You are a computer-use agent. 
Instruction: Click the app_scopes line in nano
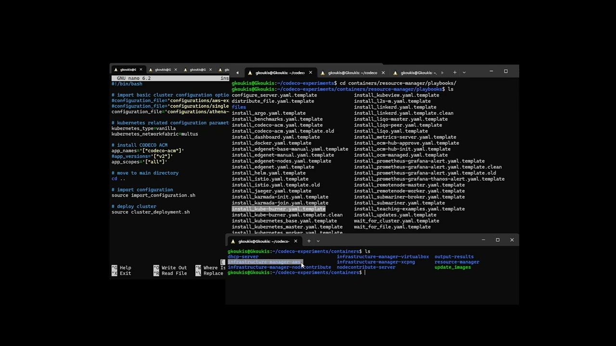(140, 162)
